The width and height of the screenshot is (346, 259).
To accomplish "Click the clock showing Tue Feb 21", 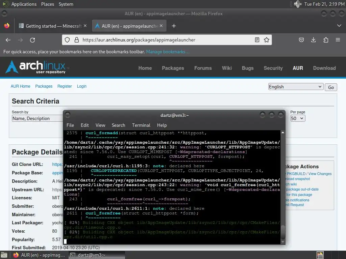I will pos(324,4).
